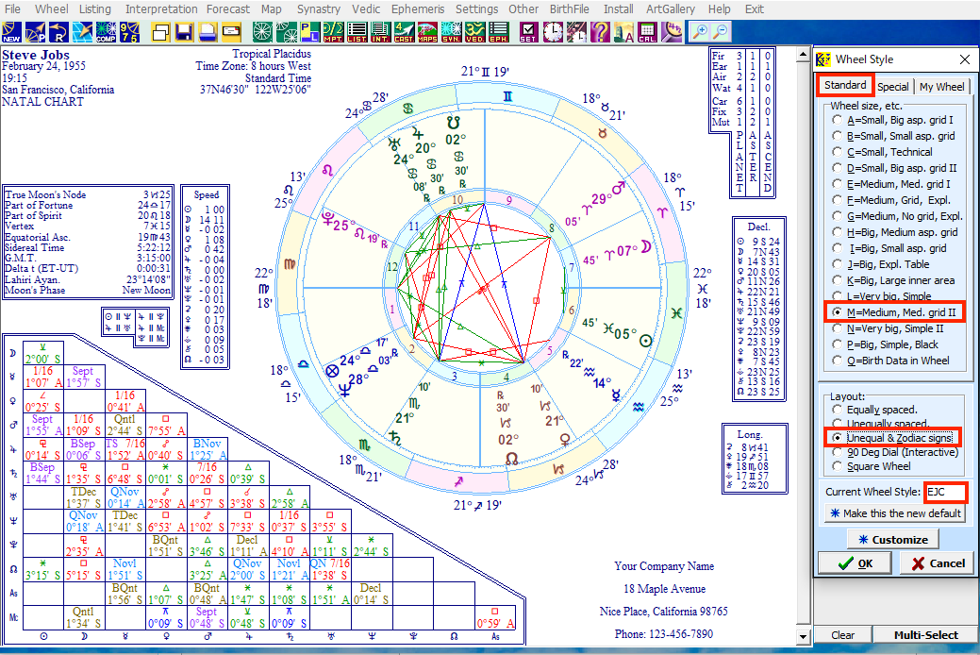Click the Multi-Select button

tap(925, 635)
